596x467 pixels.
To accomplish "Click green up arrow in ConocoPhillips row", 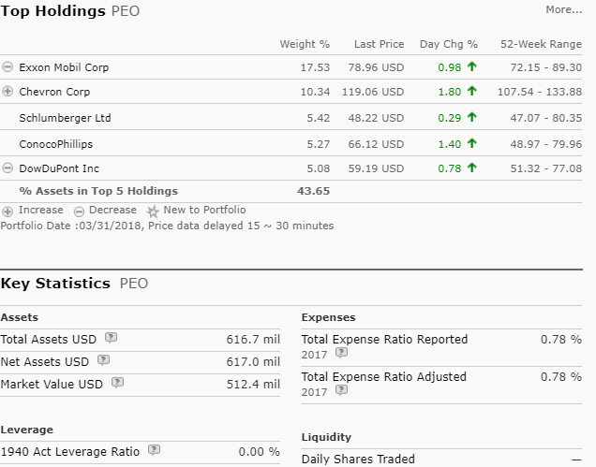I will [x=472, y=143].
